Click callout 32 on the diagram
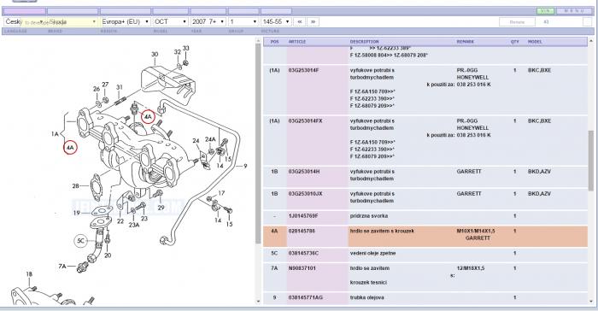The image size is (598, 311). coord(178,52)
